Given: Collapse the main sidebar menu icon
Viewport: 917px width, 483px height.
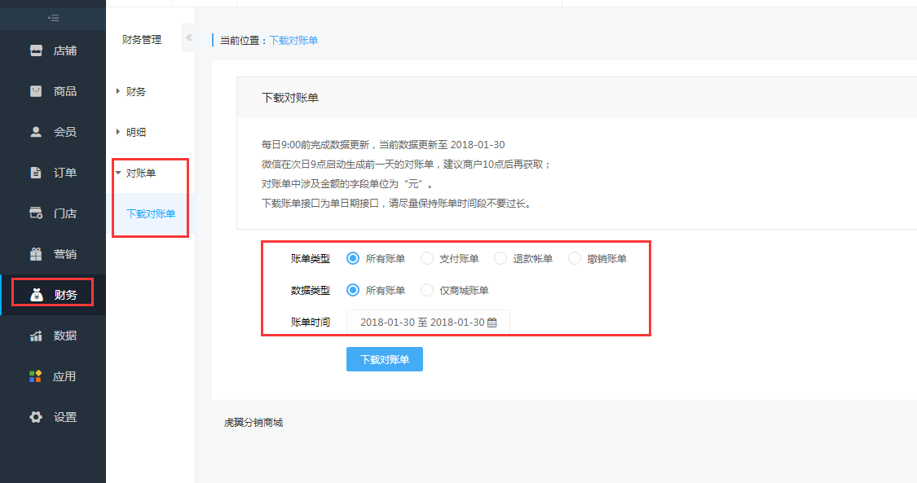Looking at the screenshot, I should (53, 18).
